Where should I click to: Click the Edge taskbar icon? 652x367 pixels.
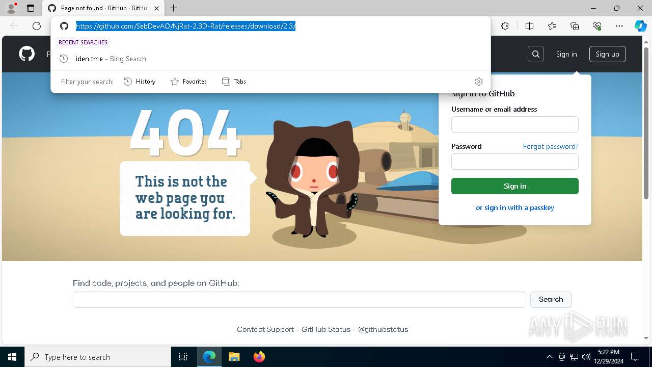209,357
